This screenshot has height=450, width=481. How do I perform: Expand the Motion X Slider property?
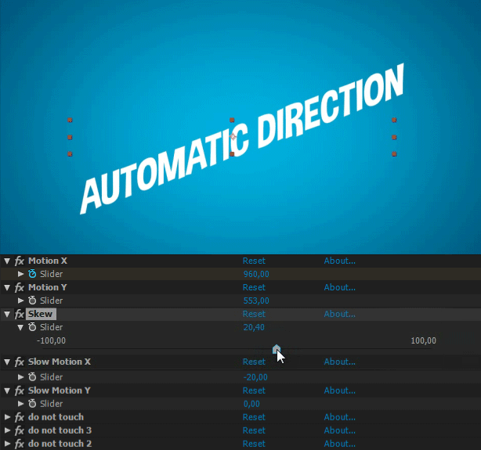pyautogui.click(x=21, y=274)
